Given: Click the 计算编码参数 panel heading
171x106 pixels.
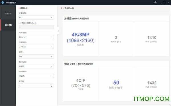Looking at the screenshot, I should [x=68, y=8].
